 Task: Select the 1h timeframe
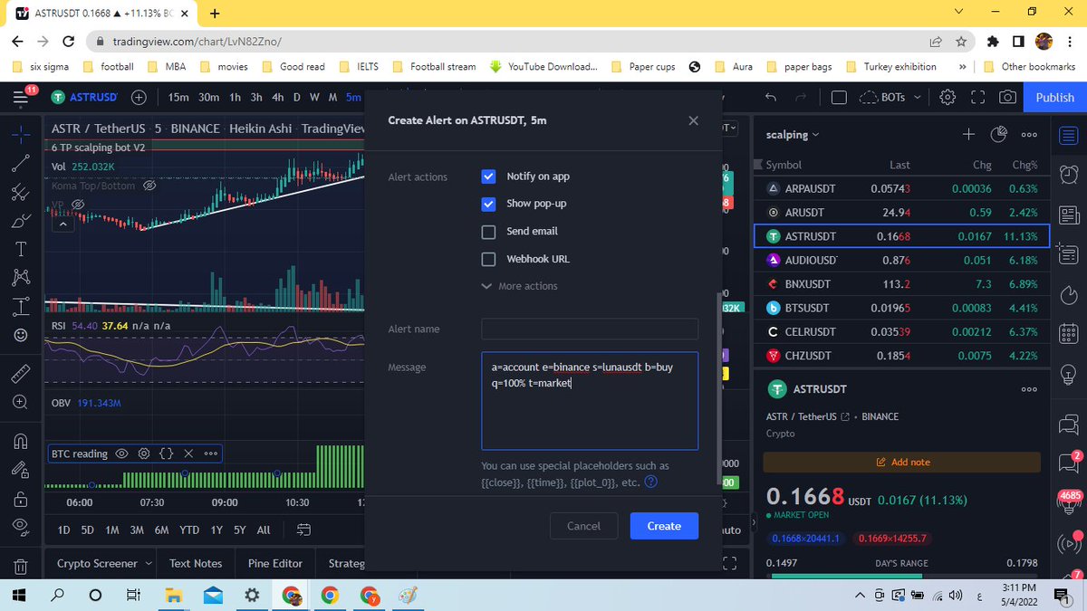click(x=236, y=97)
